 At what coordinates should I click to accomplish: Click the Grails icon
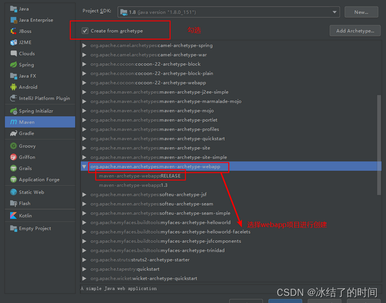pyautogui.click(x=14, y=168)
